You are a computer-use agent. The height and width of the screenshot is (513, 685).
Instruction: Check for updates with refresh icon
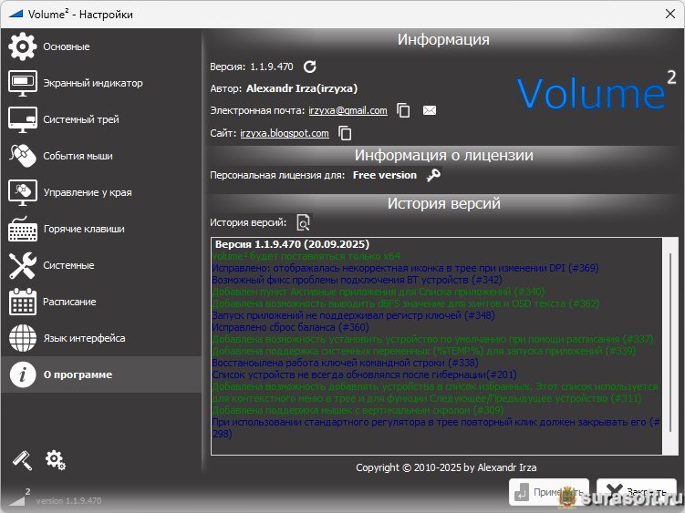click(x=310, y=67)
